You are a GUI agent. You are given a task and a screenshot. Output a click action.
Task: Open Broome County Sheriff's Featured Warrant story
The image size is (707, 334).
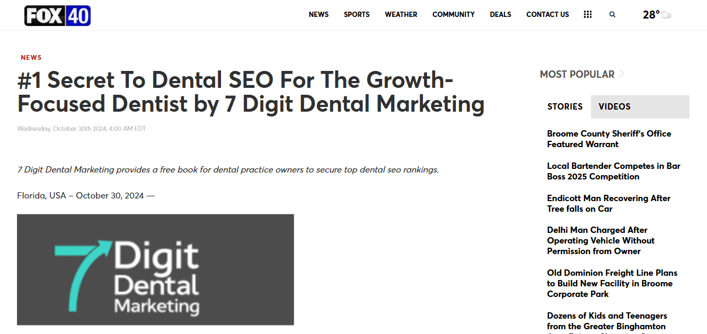tap(609, 139)
